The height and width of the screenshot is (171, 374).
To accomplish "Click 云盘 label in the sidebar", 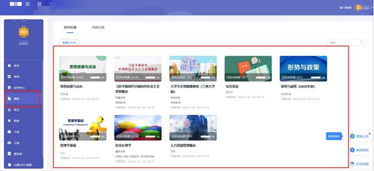I will point(17,143).
